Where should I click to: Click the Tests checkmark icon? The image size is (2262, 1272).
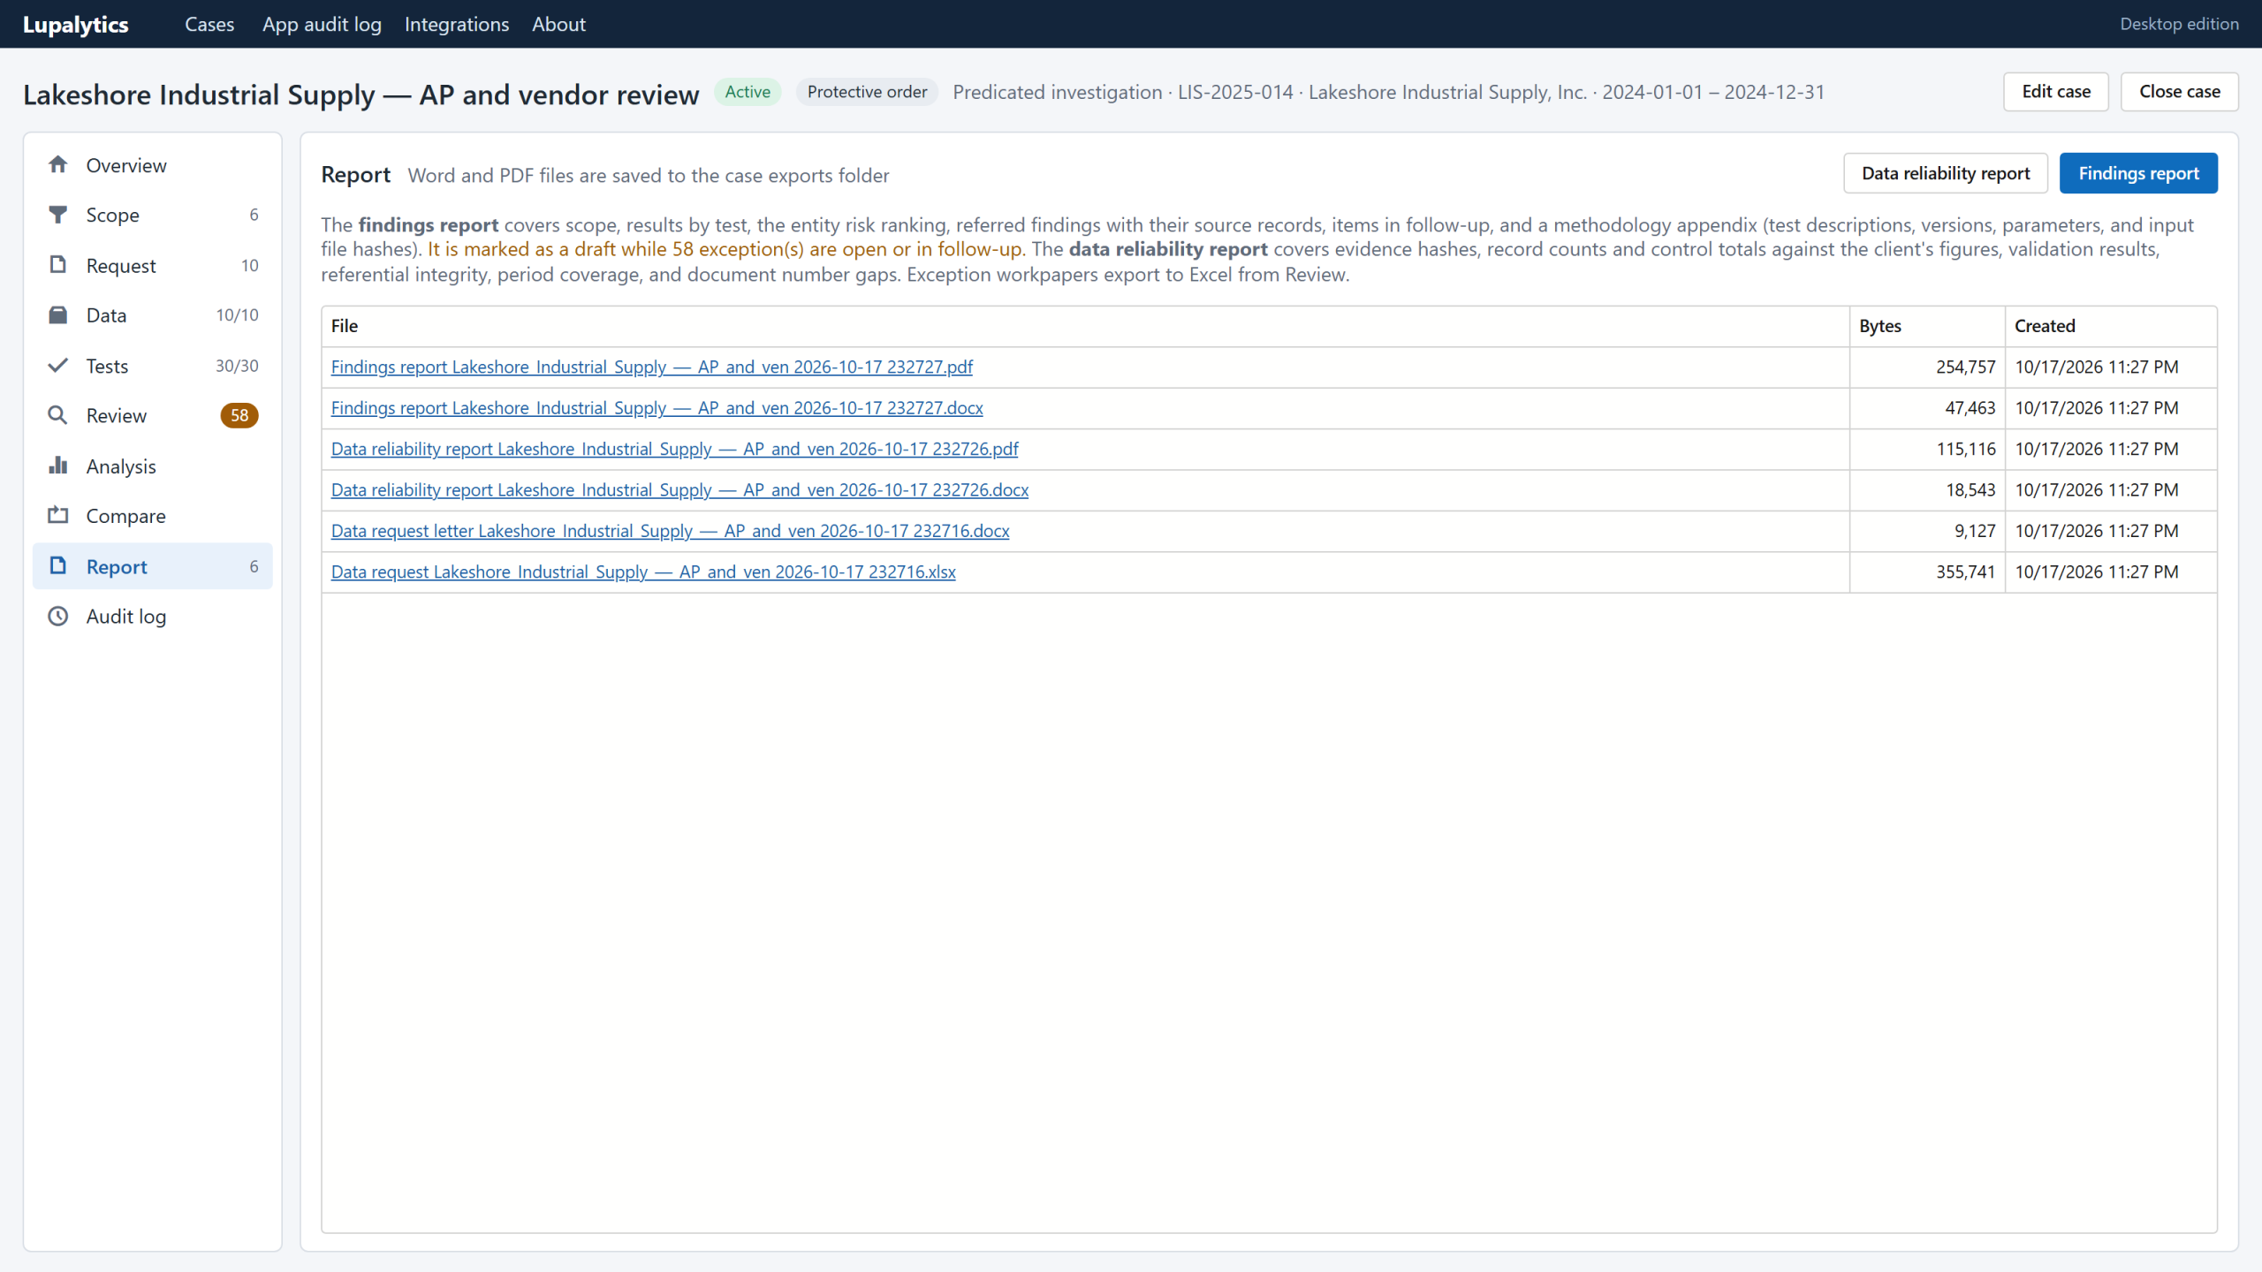pos(58,366)
